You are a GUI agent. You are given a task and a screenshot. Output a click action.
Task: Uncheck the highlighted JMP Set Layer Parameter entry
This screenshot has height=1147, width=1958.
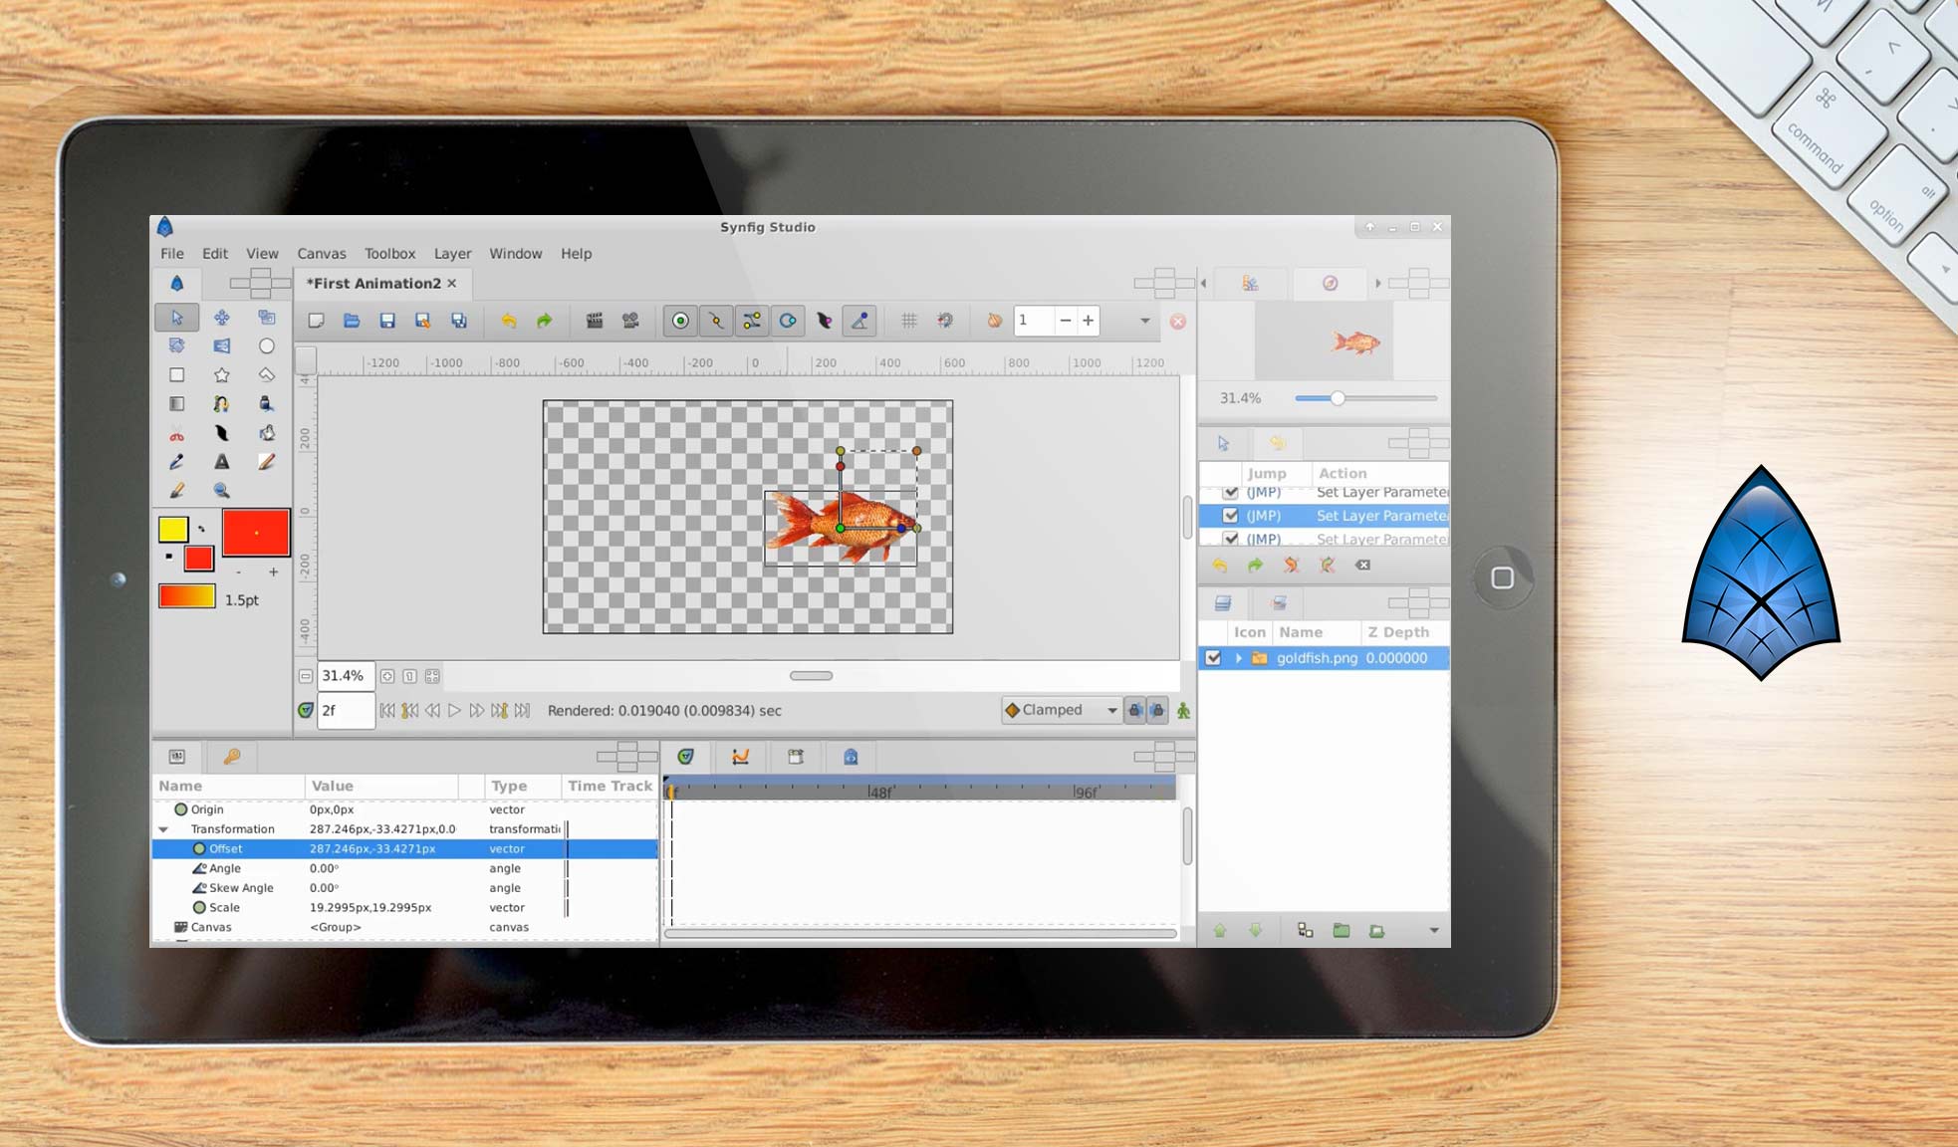[x=1231, y=515]
